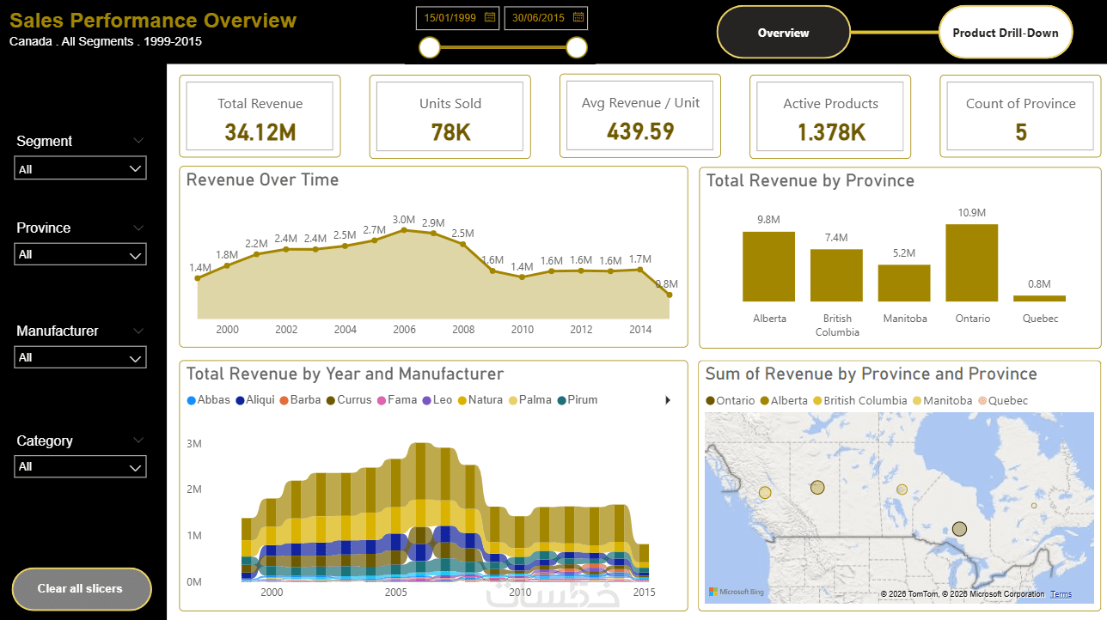
Task: Click the right handle of date slider
Action: 577,47
